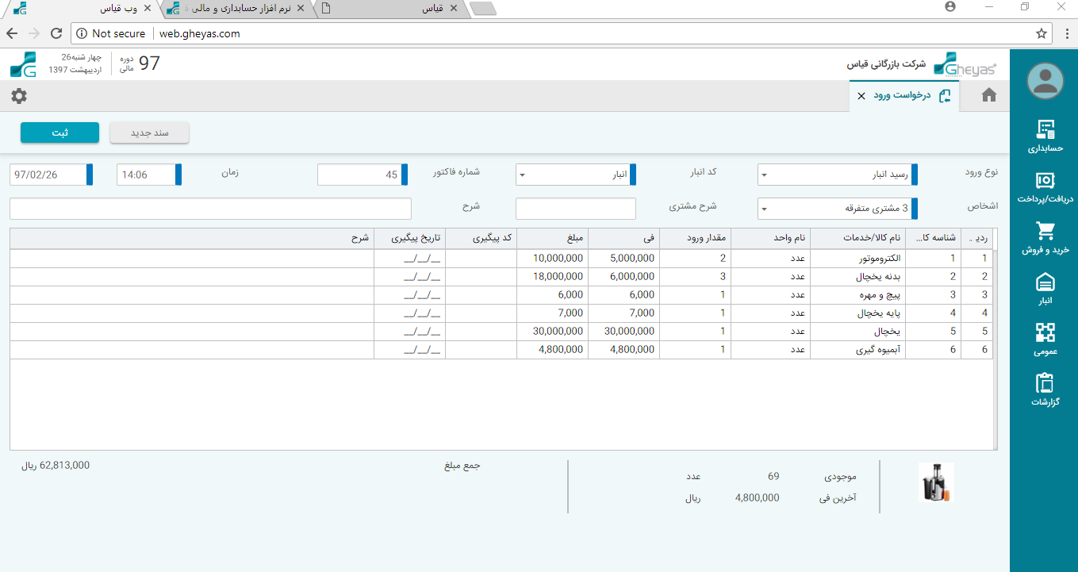Click the date field 97/02/26
This screenshot has height=572, width=1078.
(52, 175)
